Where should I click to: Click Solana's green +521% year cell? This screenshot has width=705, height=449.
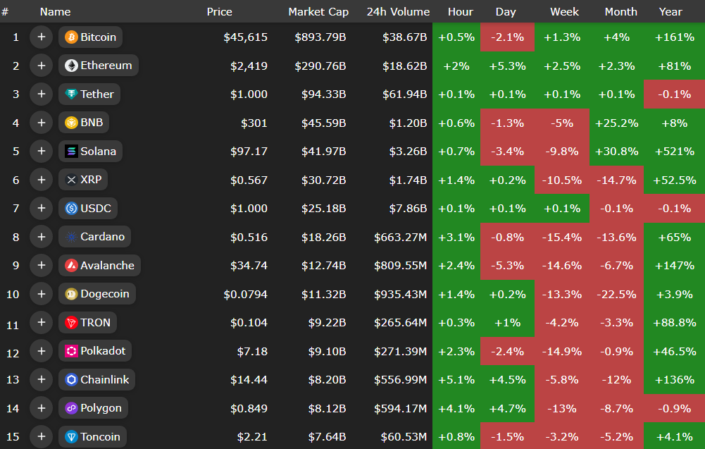point(673,152)
